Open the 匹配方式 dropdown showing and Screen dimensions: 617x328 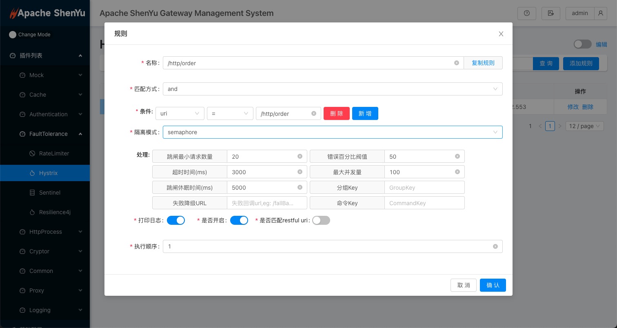click(332, 89)
